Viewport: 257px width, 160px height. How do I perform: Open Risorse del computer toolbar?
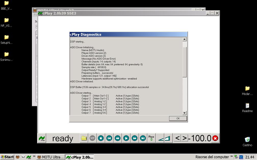pyautogui.click(x=212, y=157)
